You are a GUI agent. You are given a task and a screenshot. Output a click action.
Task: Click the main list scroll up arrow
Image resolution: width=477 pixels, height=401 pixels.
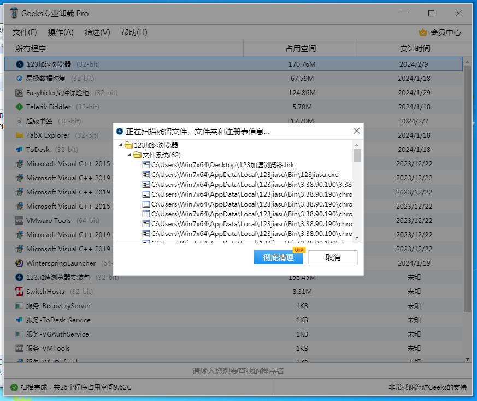click(x=467, y=62)
